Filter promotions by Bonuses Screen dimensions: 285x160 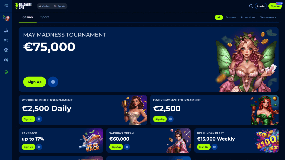pos(231,17)
